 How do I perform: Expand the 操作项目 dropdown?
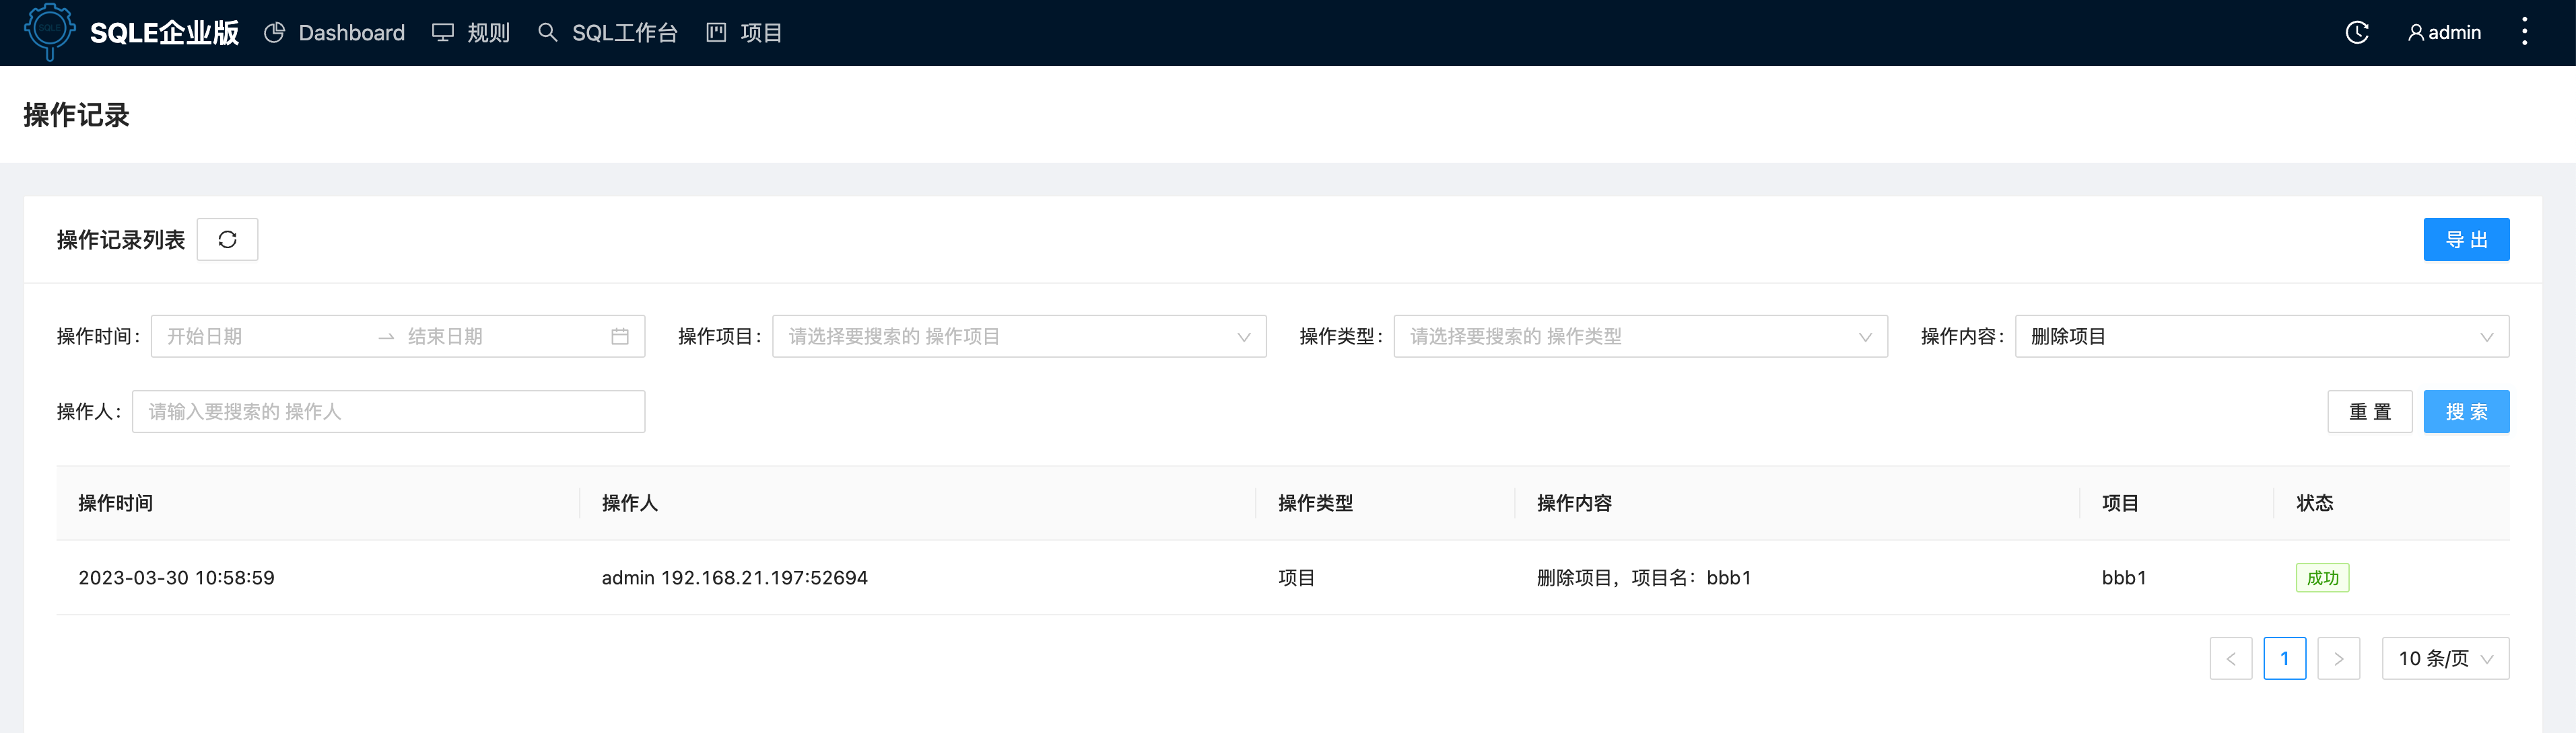[1019, 336]
